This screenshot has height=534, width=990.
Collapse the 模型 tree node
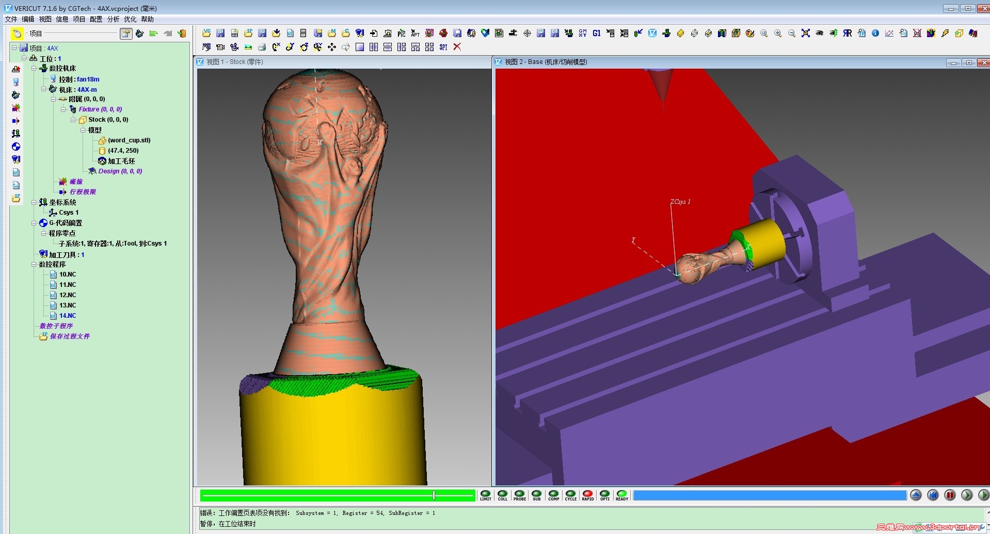[x=83, y=130]
